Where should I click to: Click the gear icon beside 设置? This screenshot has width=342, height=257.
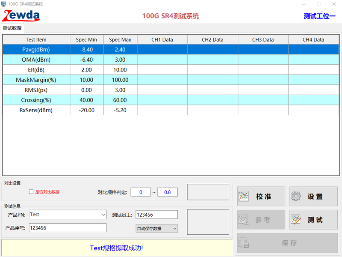296,196
